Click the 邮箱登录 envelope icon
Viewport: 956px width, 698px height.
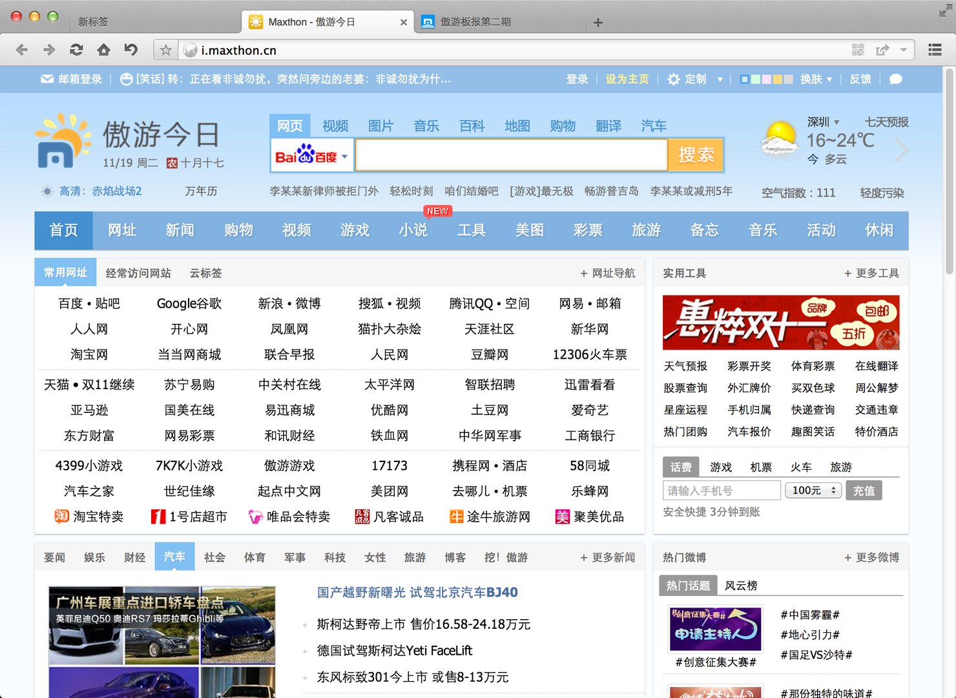pyautogui.click(x=47, y=78)
